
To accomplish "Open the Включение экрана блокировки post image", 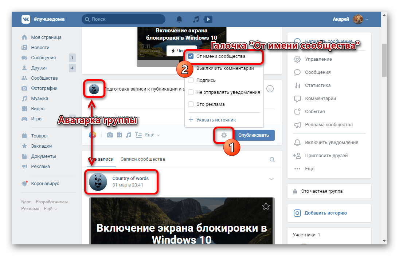I will [182, 221].
